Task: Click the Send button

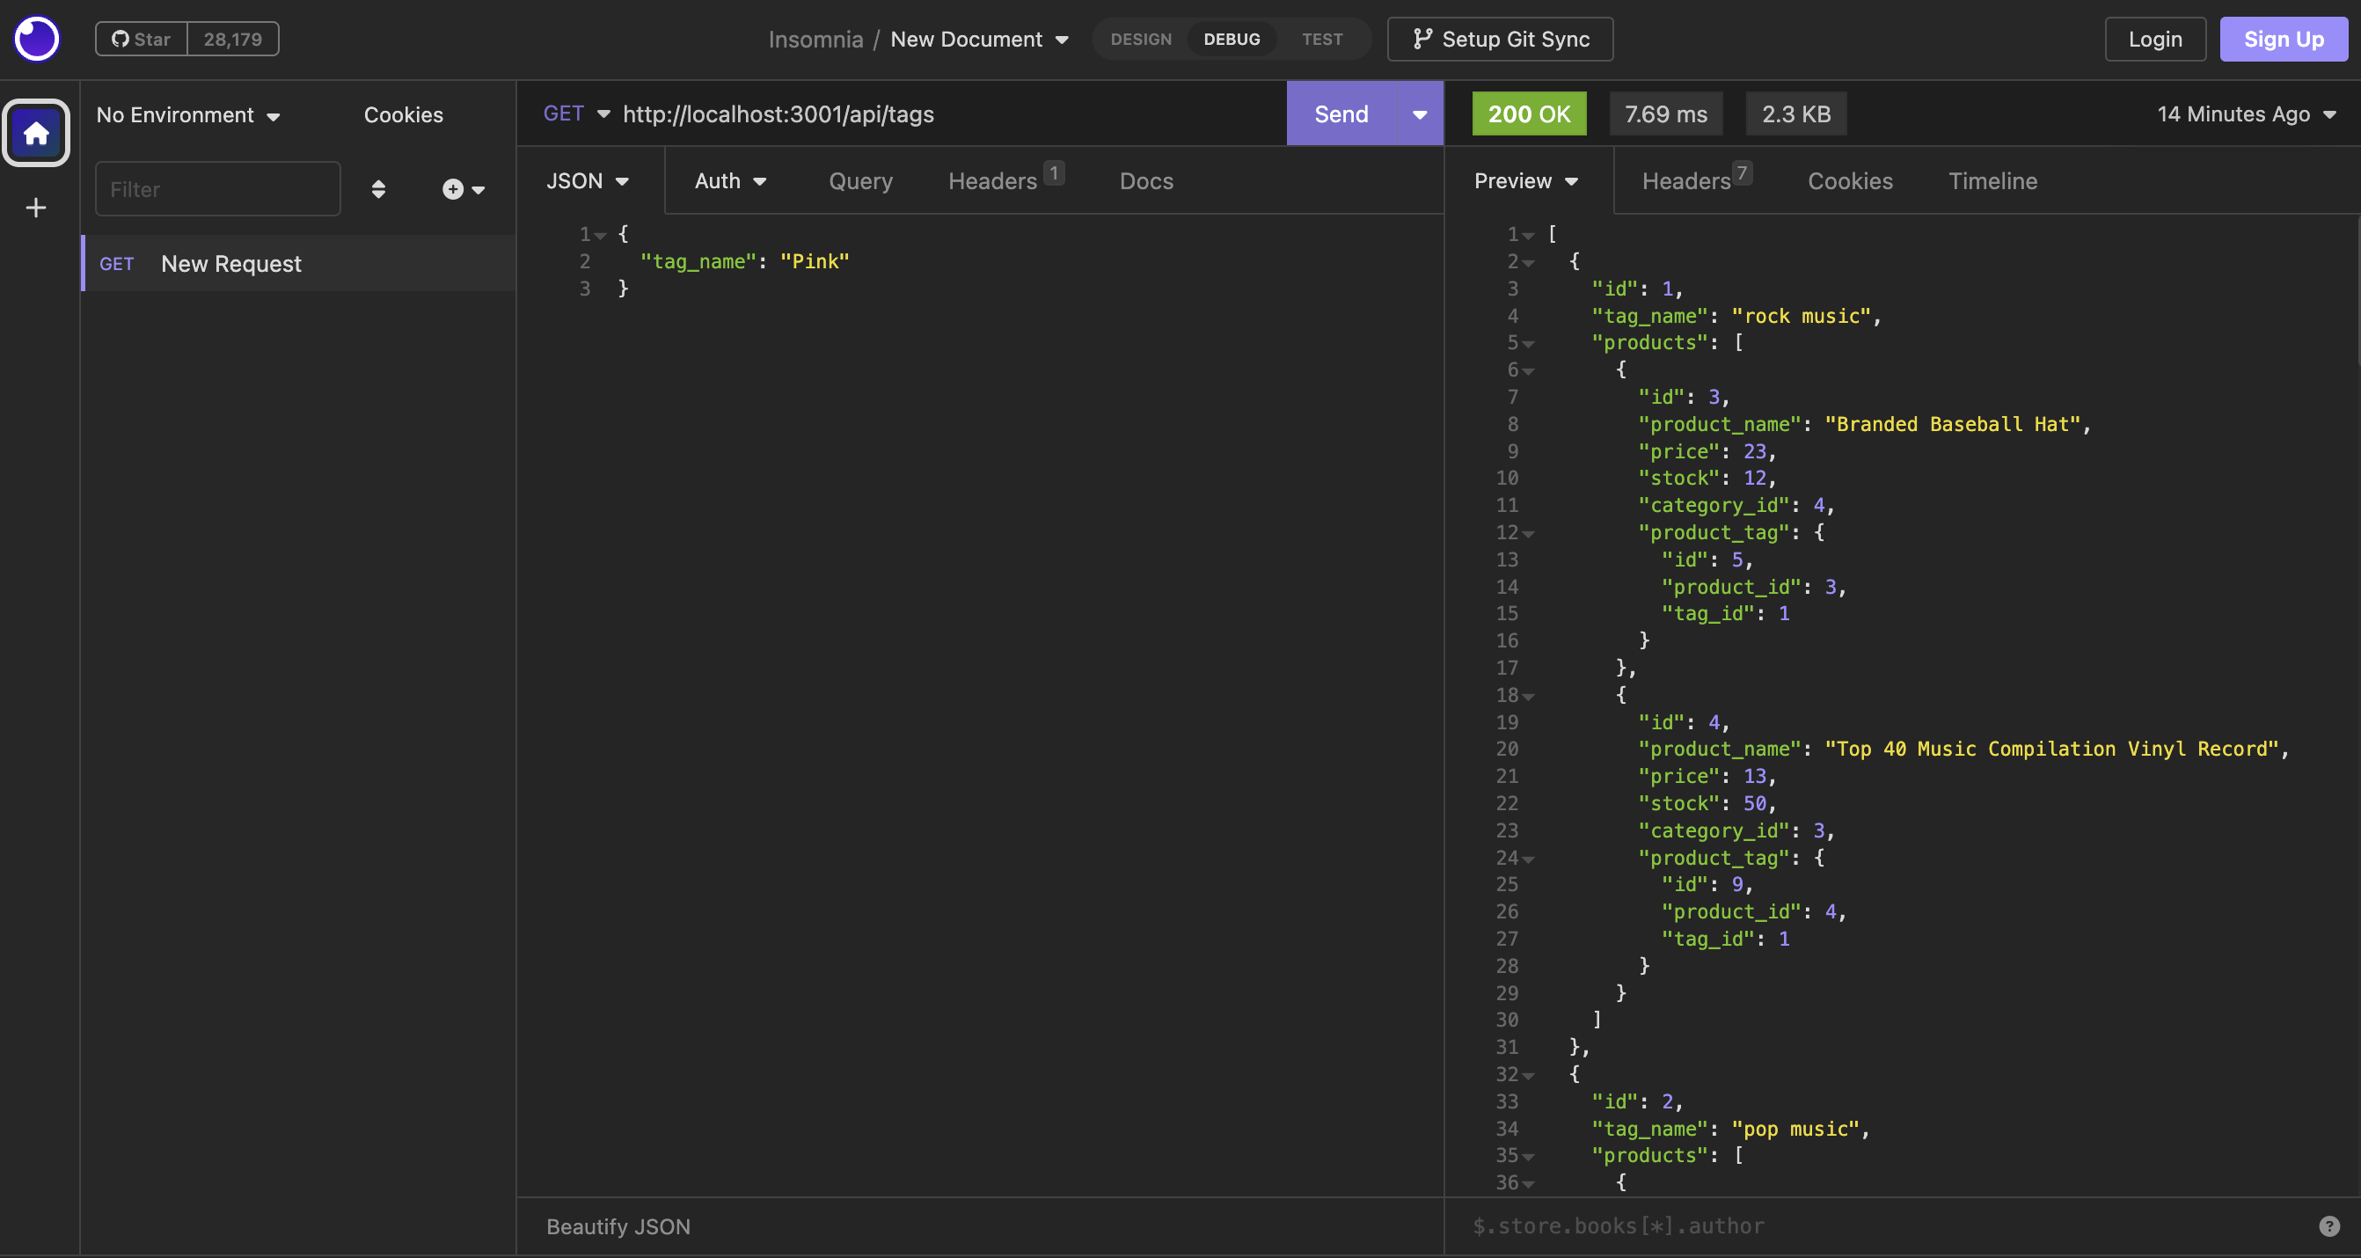Action: coord(1340,113)
